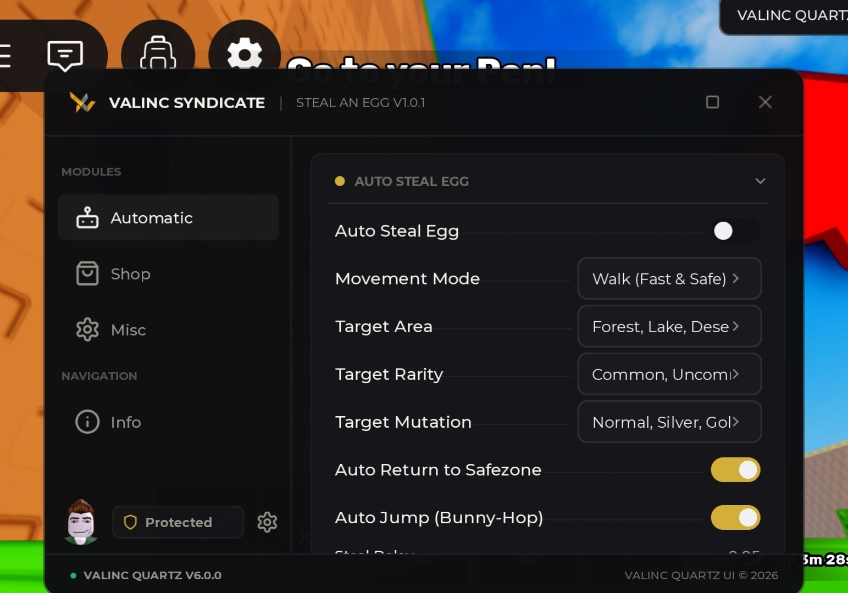Click the player avatar thumbnail
Image resolution: width=848 pixels, height=593 pixels.
[81, 522]
